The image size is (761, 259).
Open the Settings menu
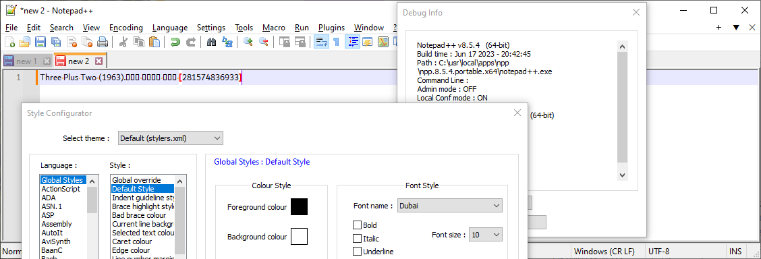tap(211, 28)
